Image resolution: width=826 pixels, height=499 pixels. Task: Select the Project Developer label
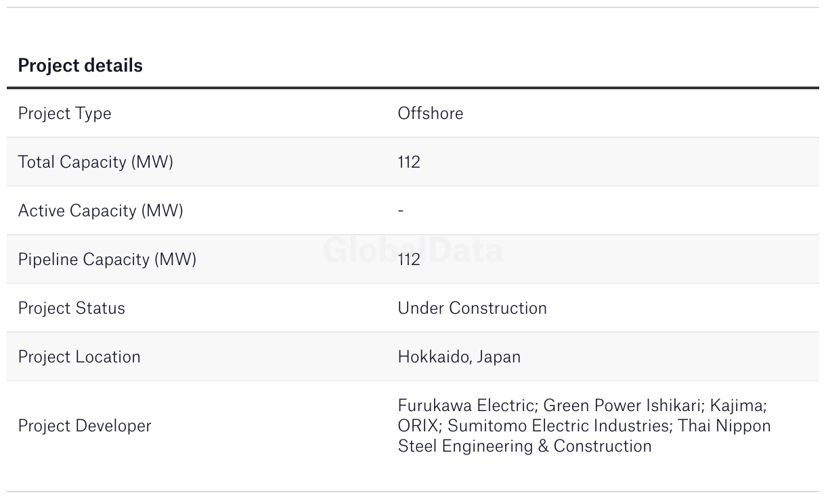tap(85, 426)
